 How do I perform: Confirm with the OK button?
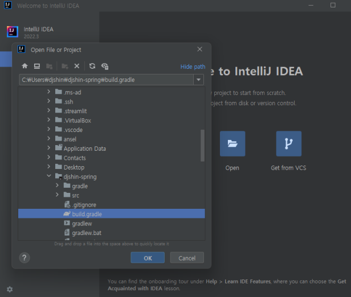(148, 258)
